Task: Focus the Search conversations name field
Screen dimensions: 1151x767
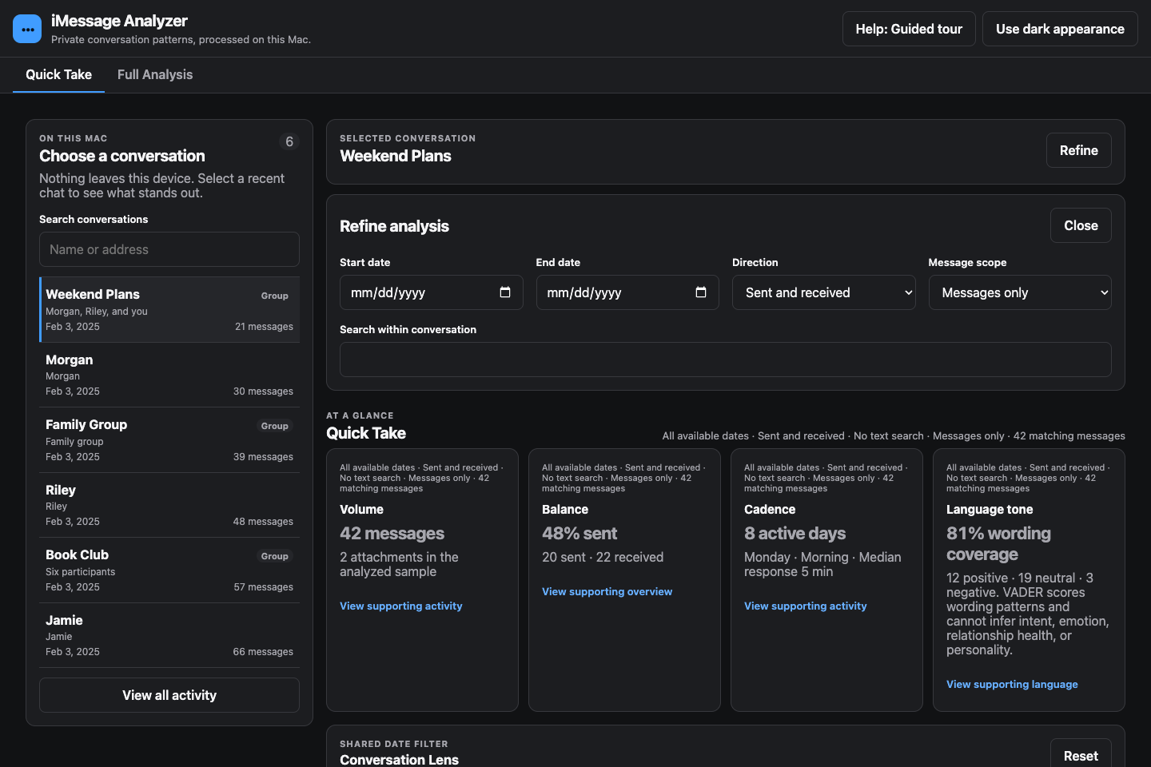Action: point(169,249)
